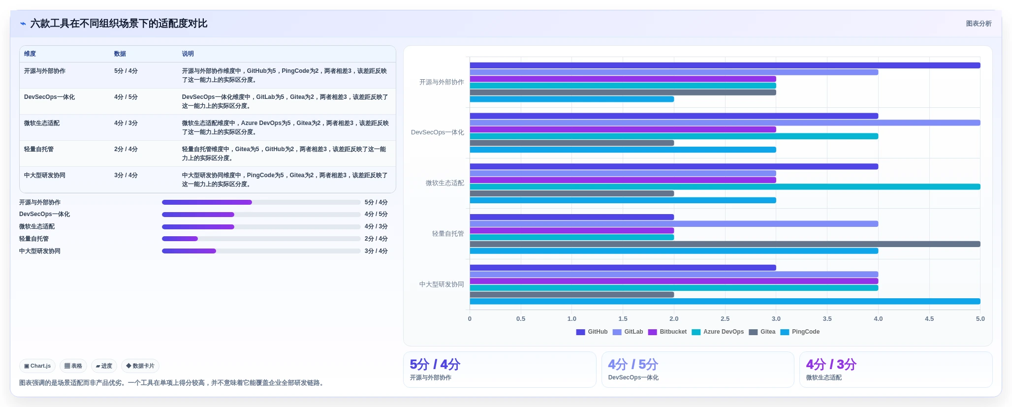Click the 进度 tag chip
Image resolution: width=1012 pixels, height=407 pixels.
104,366
